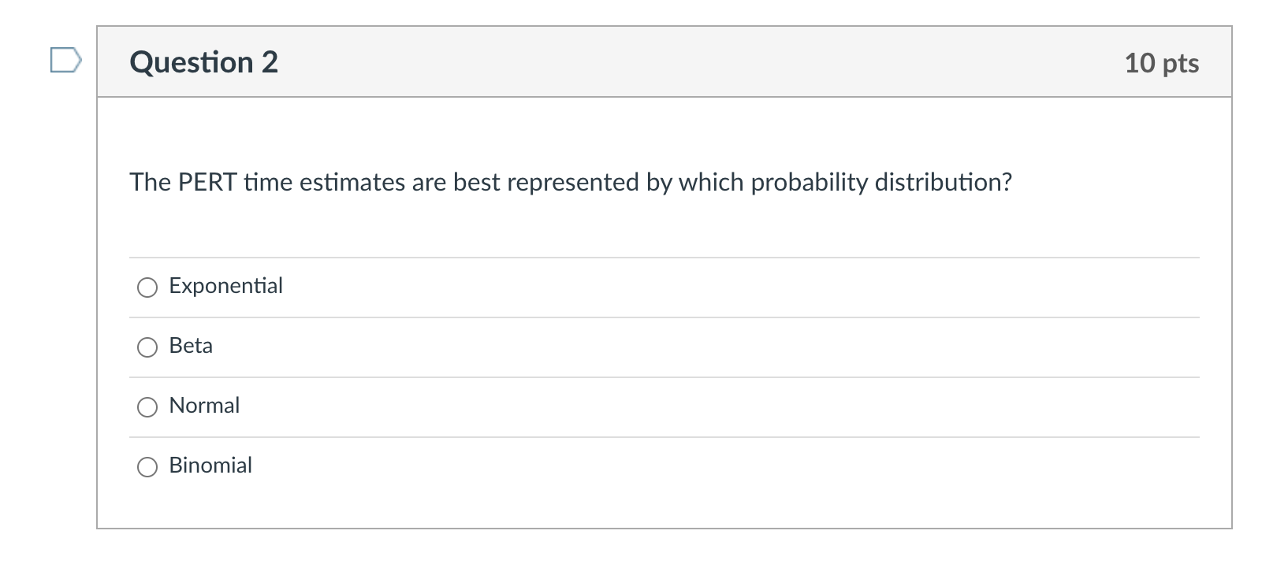Choose the Beta radio button
Image resolution: width=1288 pixels, height=564 pixels.
[147, 347]
